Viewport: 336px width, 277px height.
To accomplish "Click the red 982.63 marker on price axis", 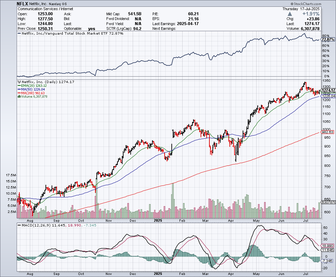I will 328,132.
